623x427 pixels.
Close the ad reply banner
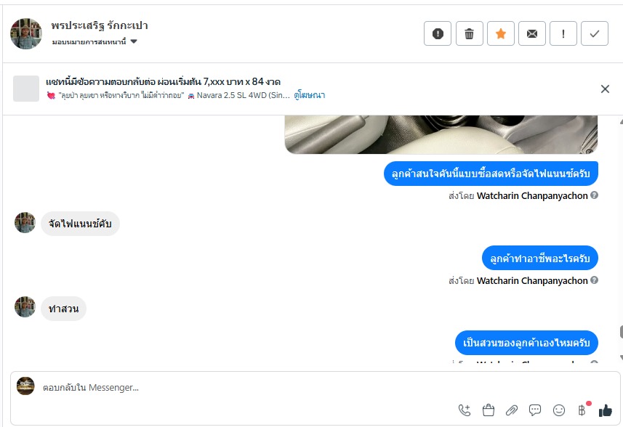(x=605, y=89)
